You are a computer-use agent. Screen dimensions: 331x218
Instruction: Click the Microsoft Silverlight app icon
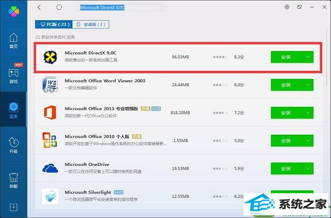coord(50,196)
